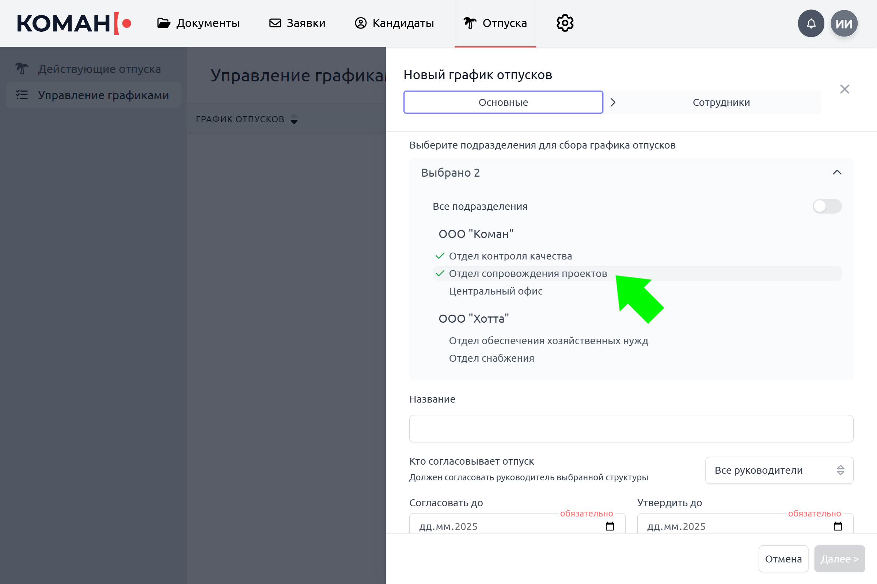Click the Название input field
The width and height of the screenshot is (877, 584).
pyautogui.click(x=631, y=429)
